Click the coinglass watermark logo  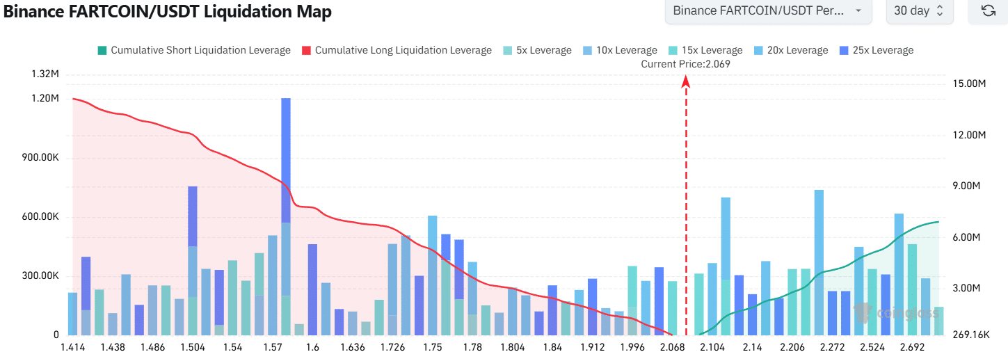[896, 312]
